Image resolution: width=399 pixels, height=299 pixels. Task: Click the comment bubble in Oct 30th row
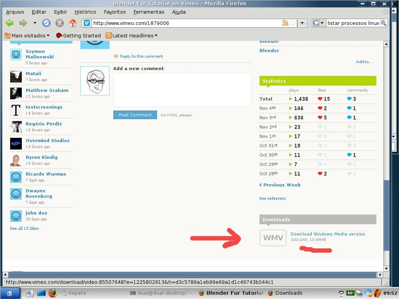tap(350, 155)
